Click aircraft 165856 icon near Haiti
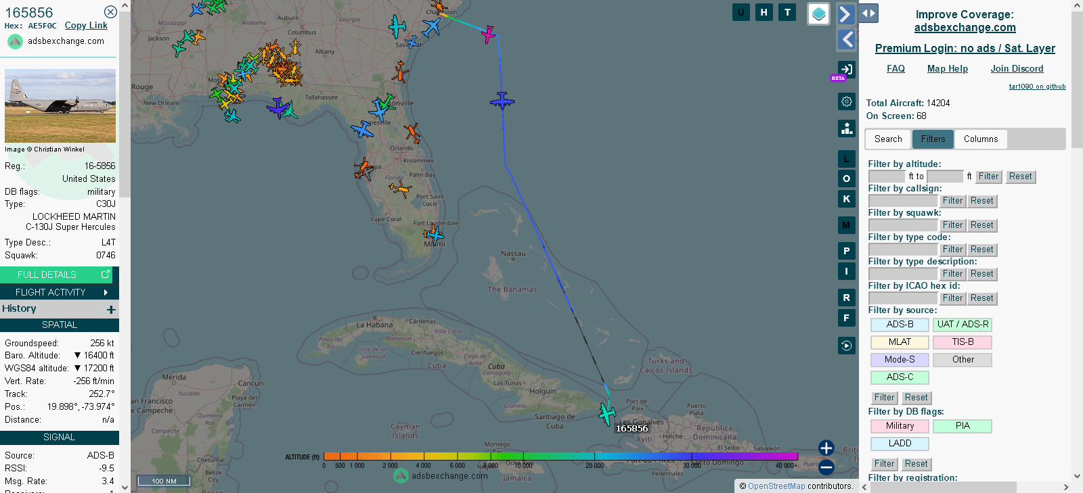The height and width of the screenshot is (493, 1083). [607, 413]
